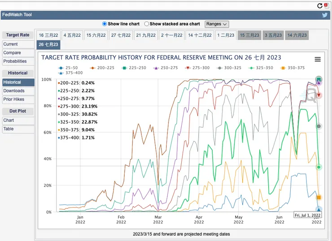
Task: Toggle the 225-250 series in legend
Action: 134,68
